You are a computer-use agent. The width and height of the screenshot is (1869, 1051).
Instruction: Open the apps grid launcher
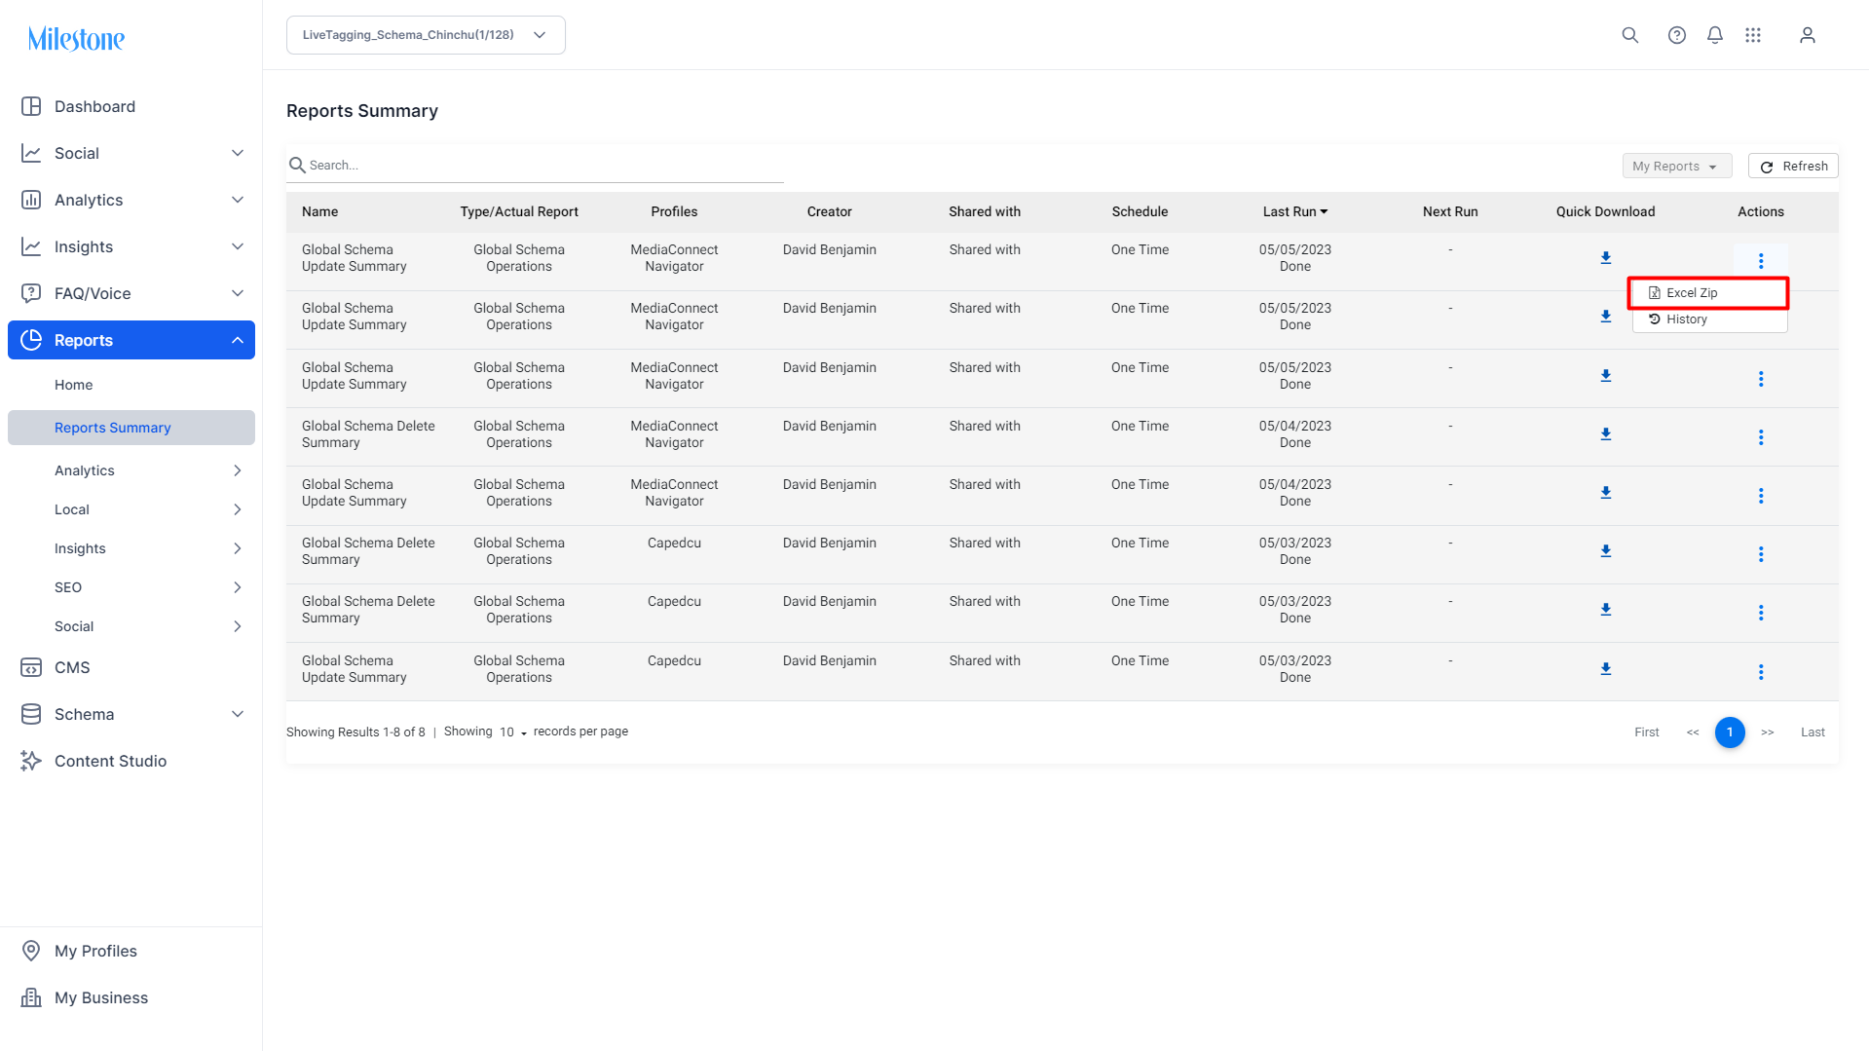[1753, 35]
